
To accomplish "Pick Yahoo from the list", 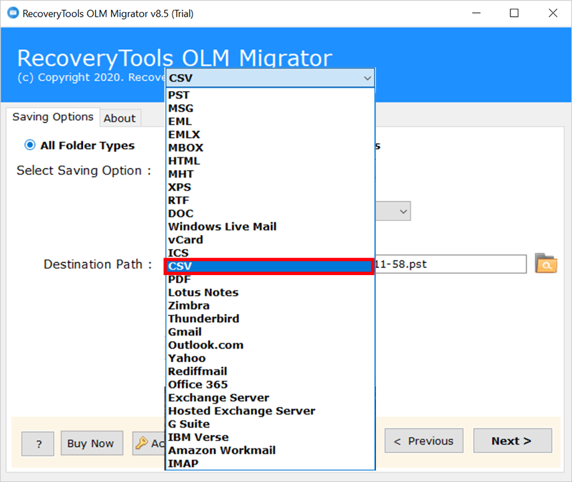I will pyautogui.click(x=270, y=358).
